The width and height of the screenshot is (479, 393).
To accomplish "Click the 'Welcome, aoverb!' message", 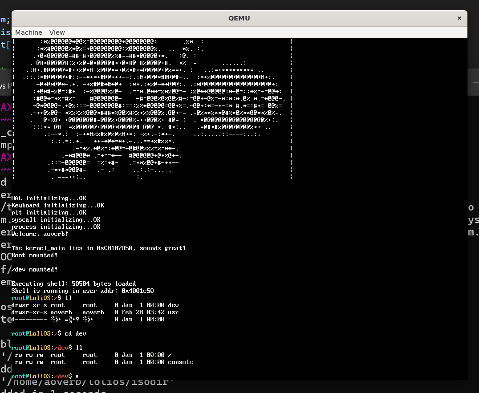I will pos(40,234).
